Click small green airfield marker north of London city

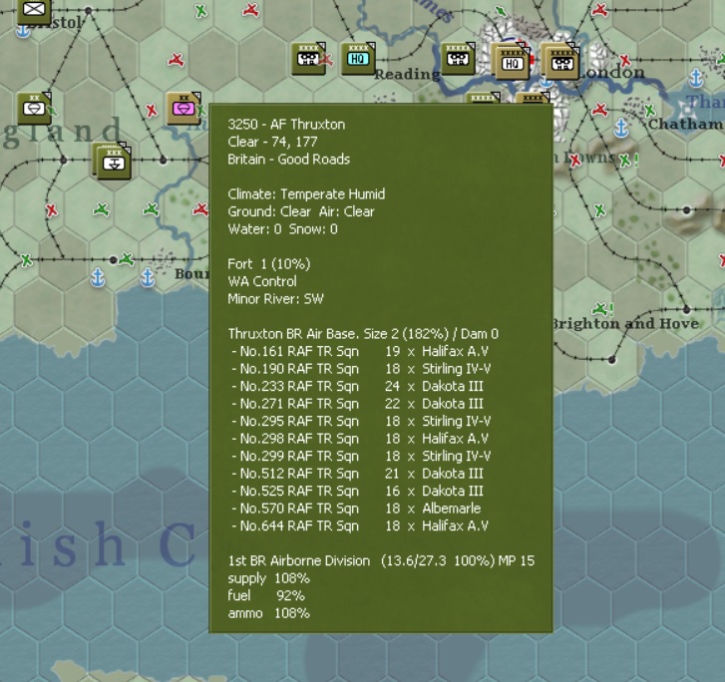501,11
